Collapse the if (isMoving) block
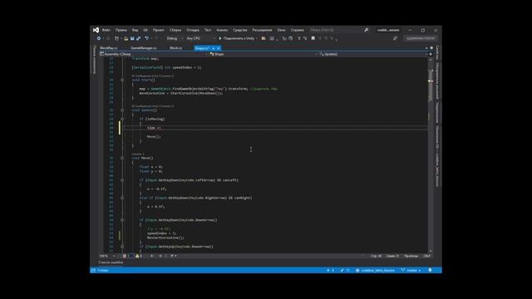 [x=122, y=119]
